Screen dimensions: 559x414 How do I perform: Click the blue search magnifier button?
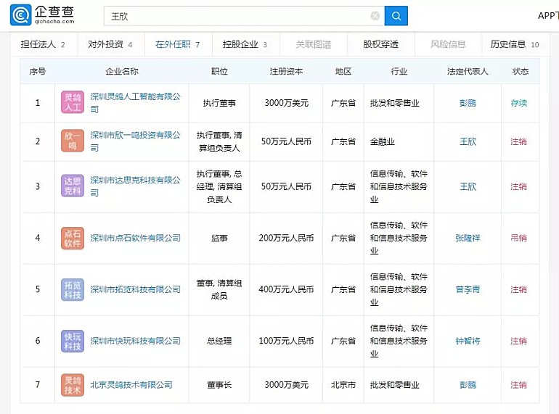coord(396,15)
